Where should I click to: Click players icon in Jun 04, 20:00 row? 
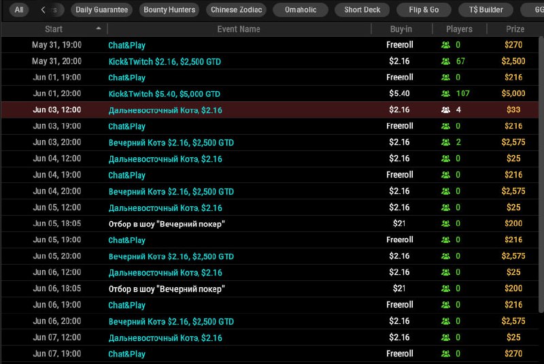click(445, 191)
